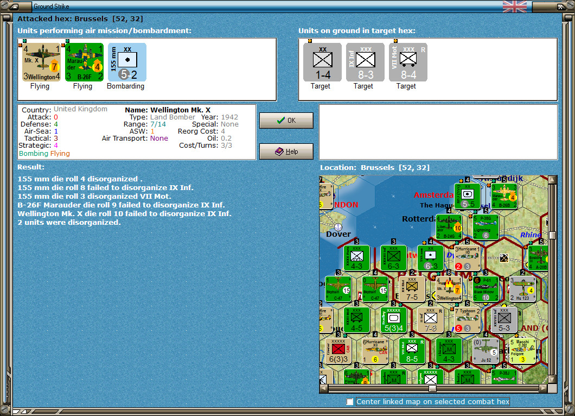Click the Boston III A-20B counter
575x416 pixels.
[x=538, y=258]
